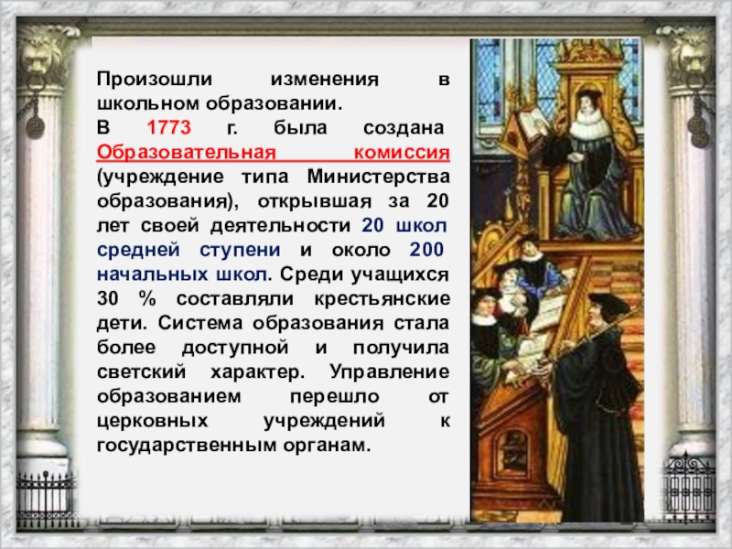
Task: Click the last line государственным органам
Action: pyautogui.click(x=234, y=446)
